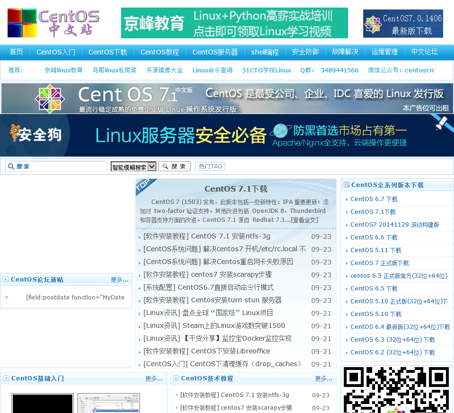Click the black thumbnail under CentOS基础入门
The height and width of the screenshot is (413, 454).
pos(42,403)
